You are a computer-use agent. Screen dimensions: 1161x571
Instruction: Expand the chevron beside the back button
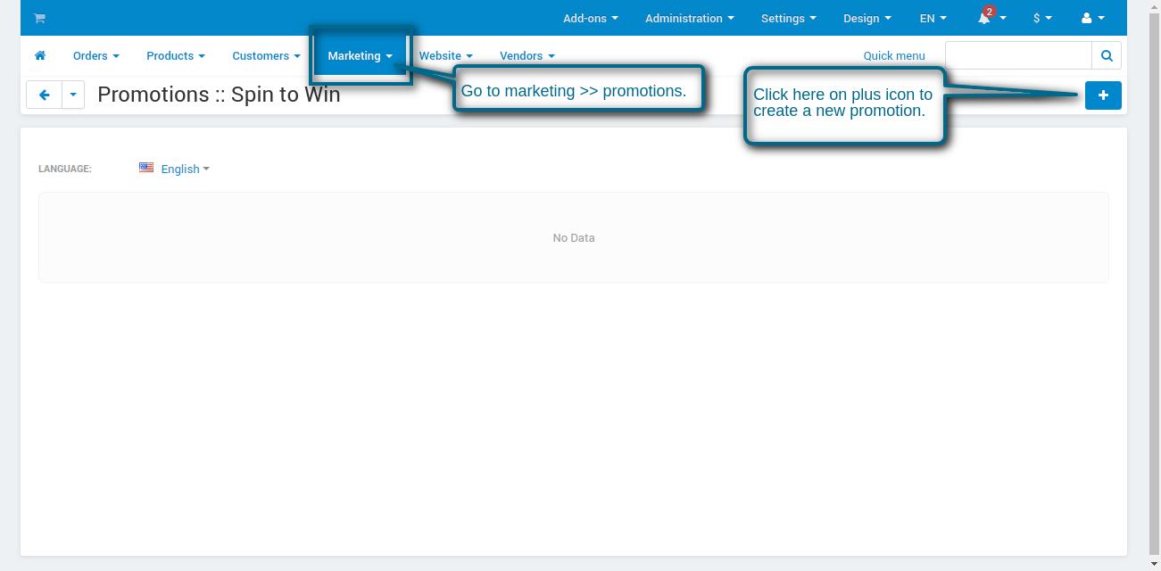[73, 95]
